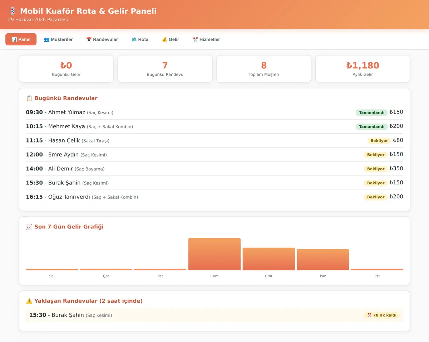Click the Pzt day label under chart
Screen dimensions: 429x342
point(377,276)
